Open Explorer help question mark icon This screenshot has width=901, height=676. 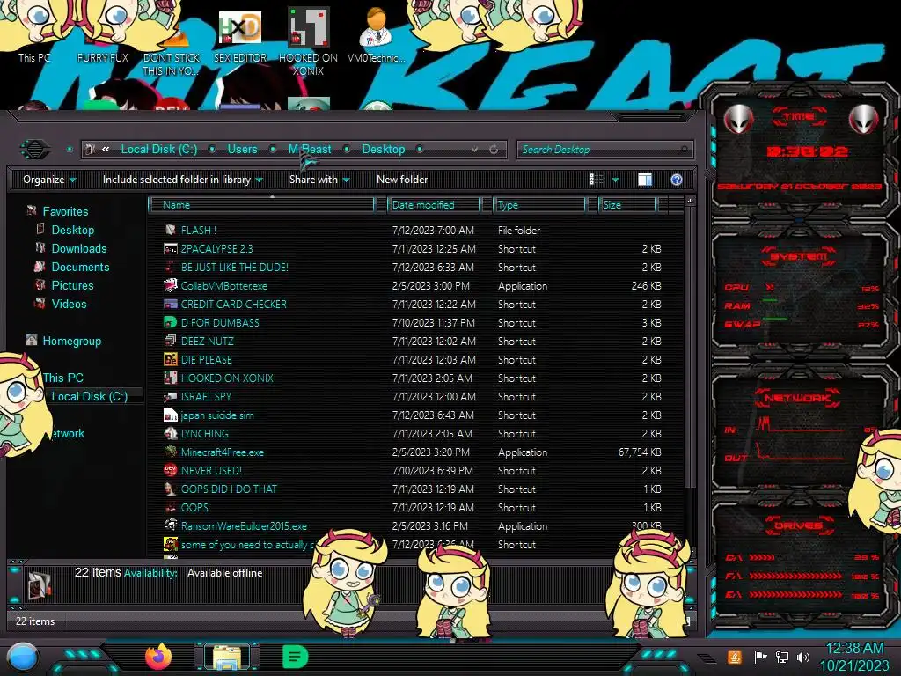point(677,180)
